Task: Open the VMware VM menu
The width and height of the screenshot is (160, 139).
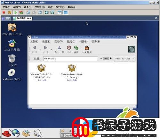Action: 40,7
